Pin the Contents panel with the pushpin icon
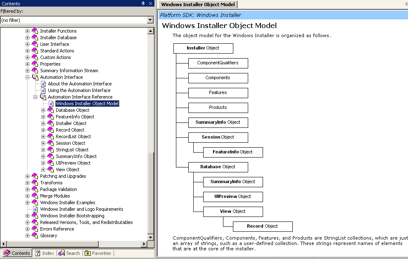The image size is (408, 259). point(143,3)
